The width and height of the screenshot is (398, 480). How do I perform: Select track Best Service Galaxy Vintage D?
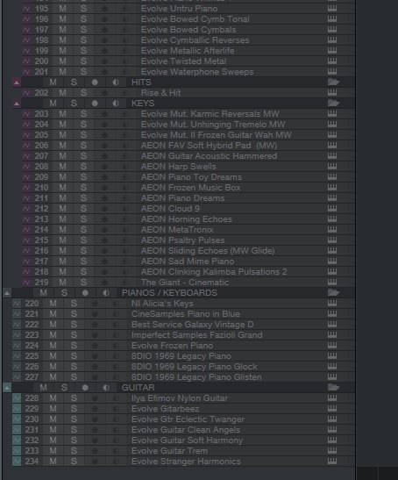click(x=192, y=325)
